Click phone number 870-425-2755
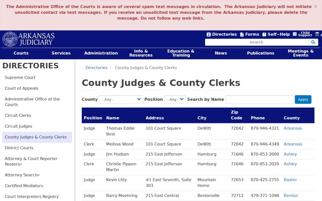 [x=265, y=180]
